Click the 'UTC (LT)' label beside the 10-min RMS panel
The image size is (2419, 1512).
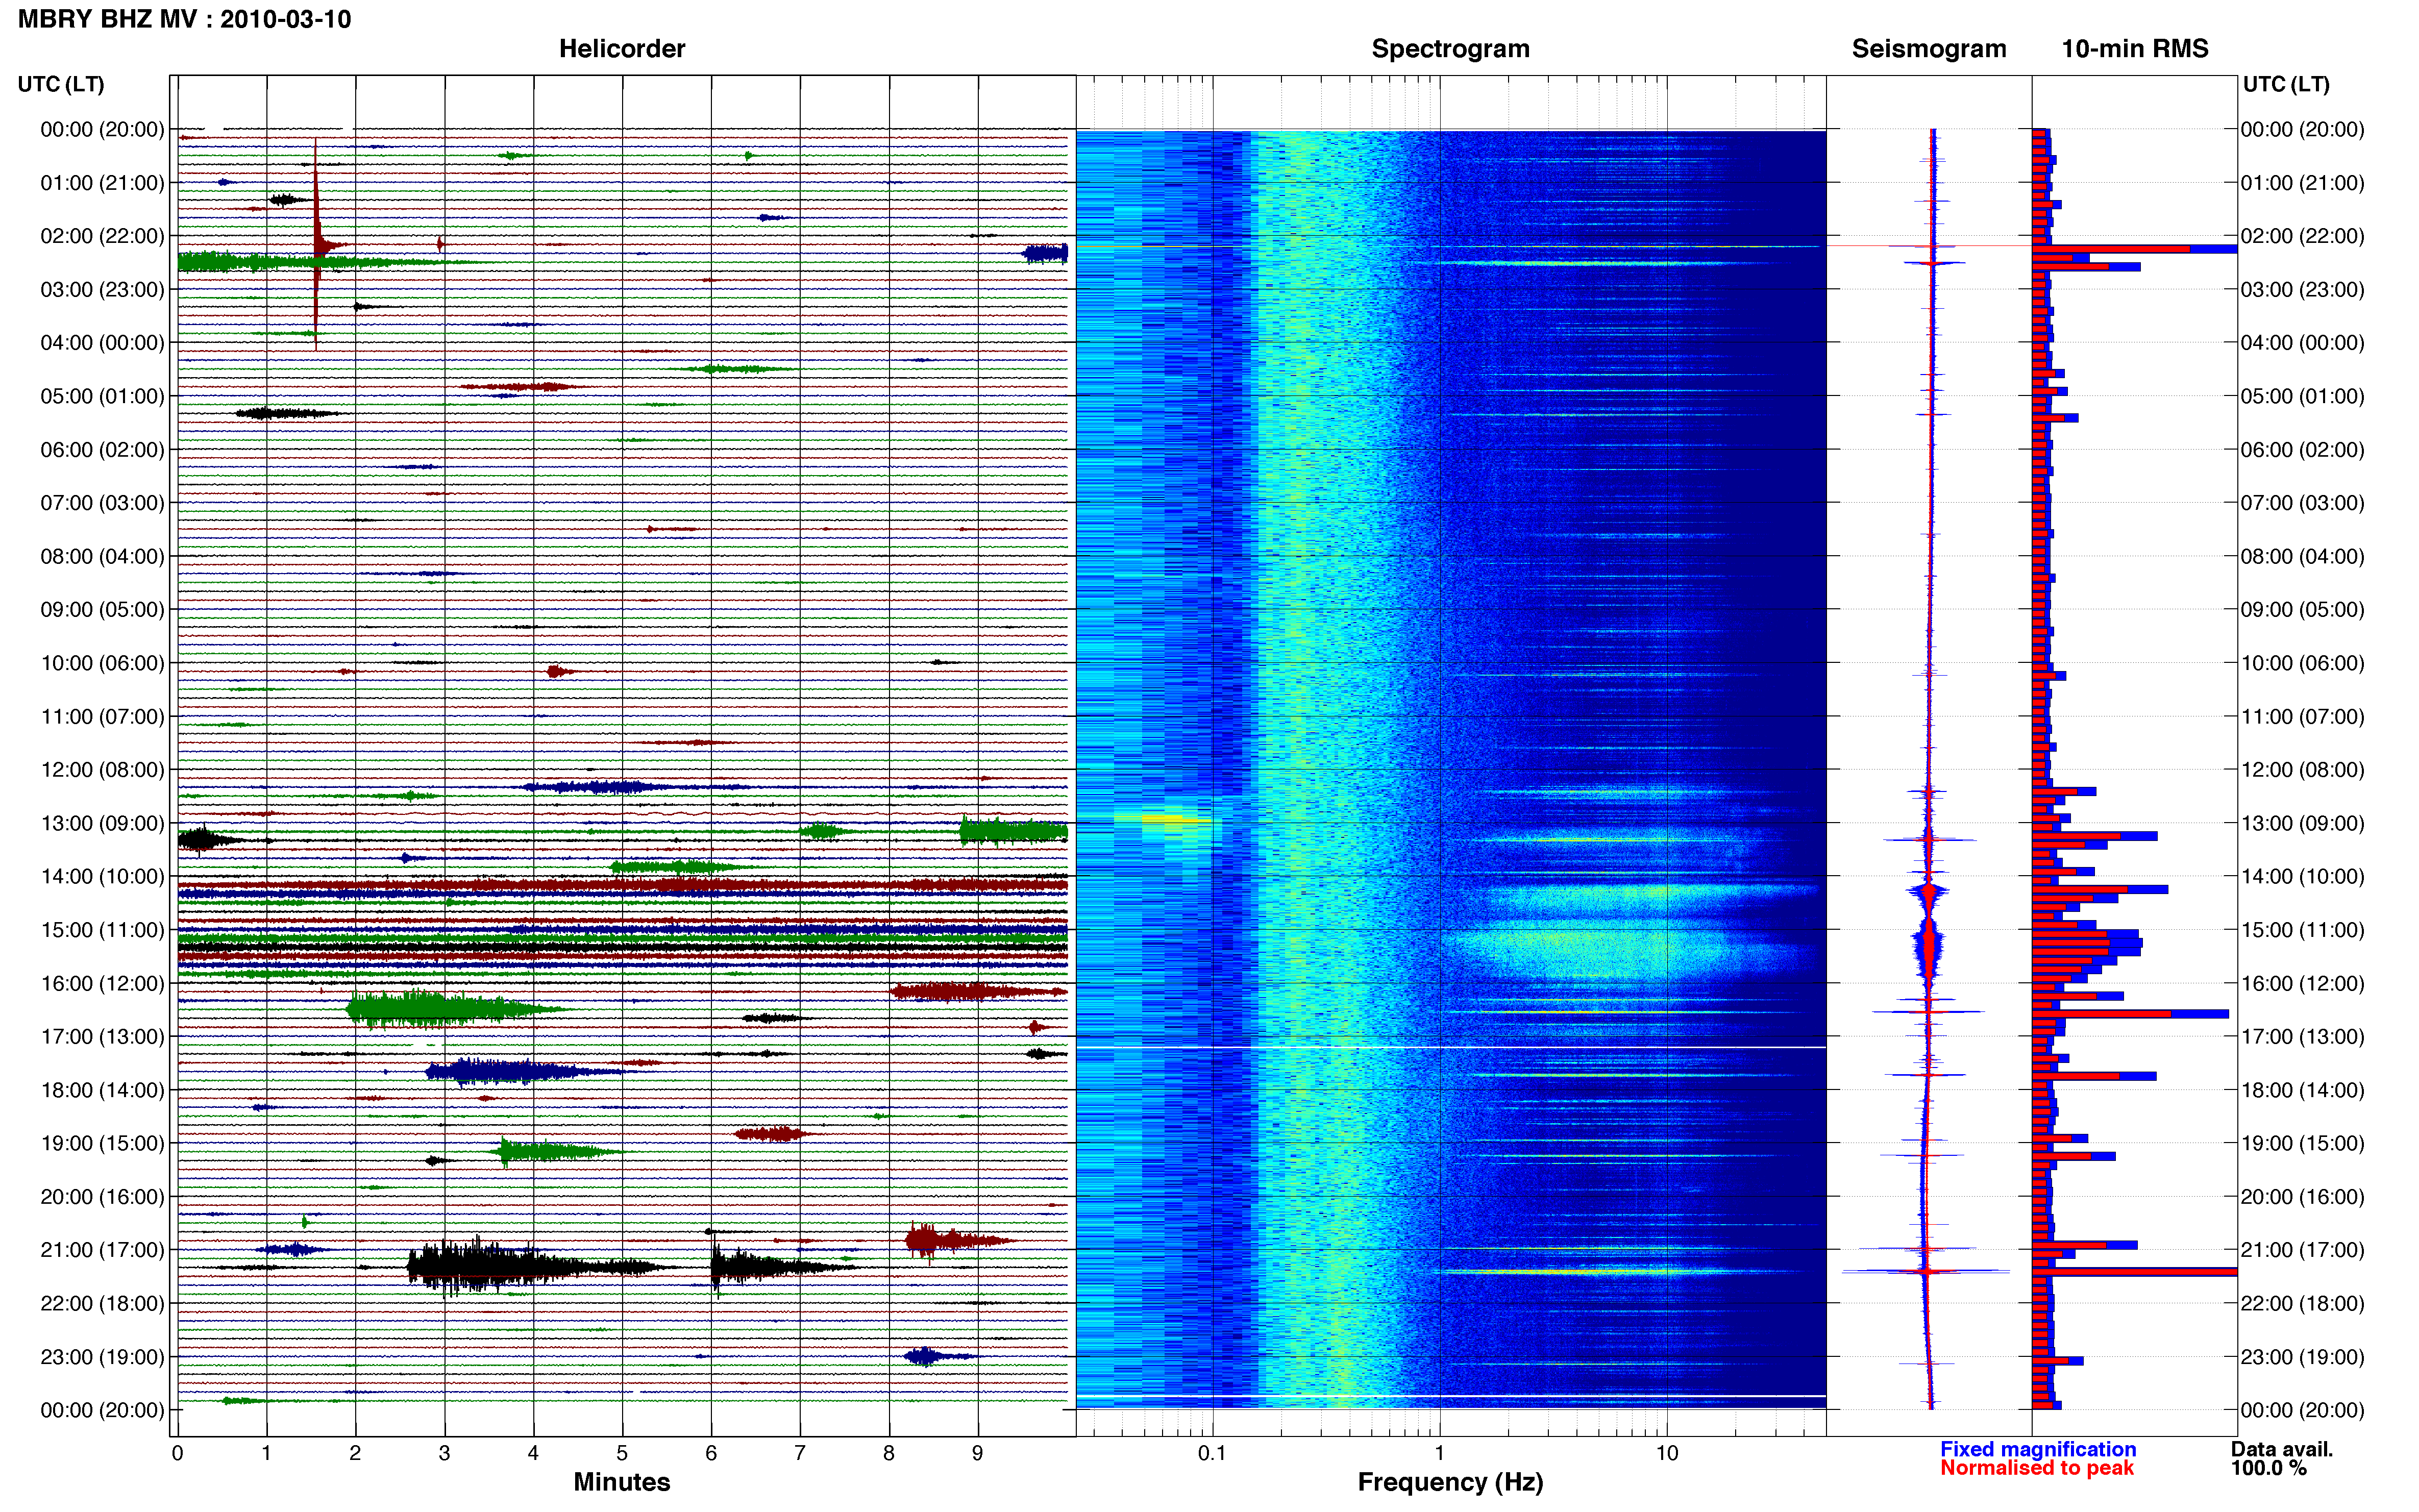[2286, 84]
